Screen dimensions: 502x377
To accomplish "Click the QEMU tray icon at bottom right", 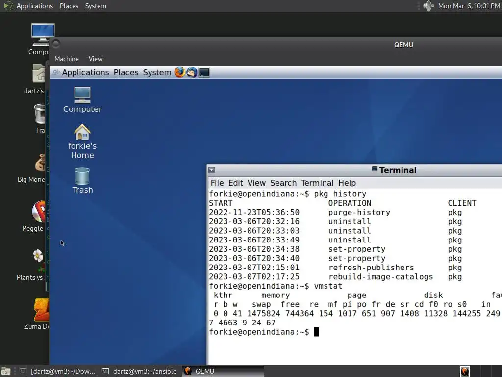I will point(465,371).
